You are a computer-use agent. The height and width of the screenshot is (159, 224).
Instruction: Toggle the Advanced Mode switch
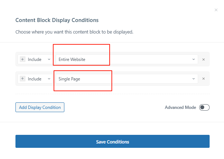point(204,107)
